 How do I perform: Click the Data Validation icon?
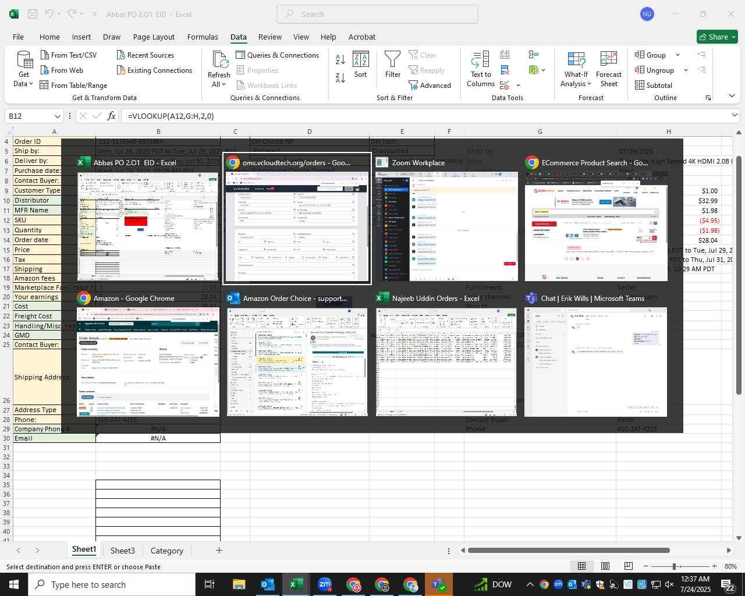[505, 86]
